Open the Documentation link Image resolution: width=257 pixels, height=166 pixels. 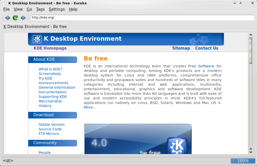coord(53,92)
